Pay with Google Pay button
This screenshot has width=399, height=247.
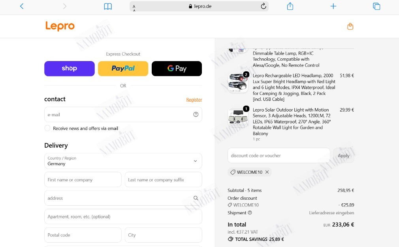[x=177, y=69]
